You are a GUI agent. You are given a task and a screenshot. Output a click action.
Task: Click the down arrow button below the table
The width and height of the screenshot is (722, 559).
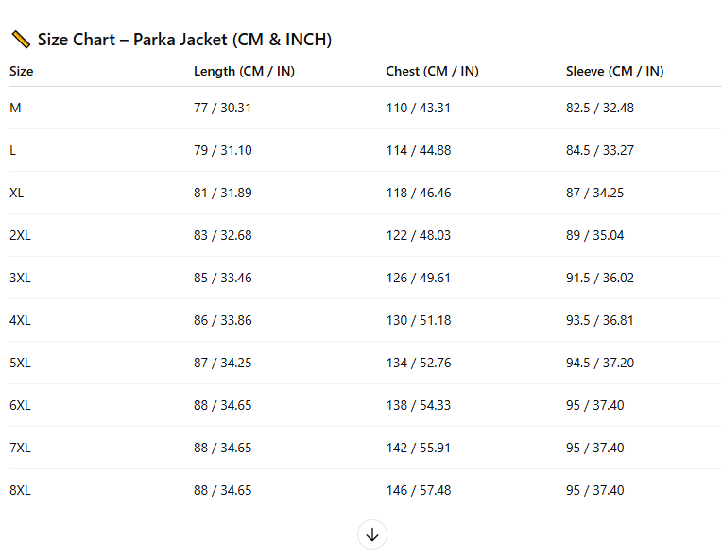point(372,535)
